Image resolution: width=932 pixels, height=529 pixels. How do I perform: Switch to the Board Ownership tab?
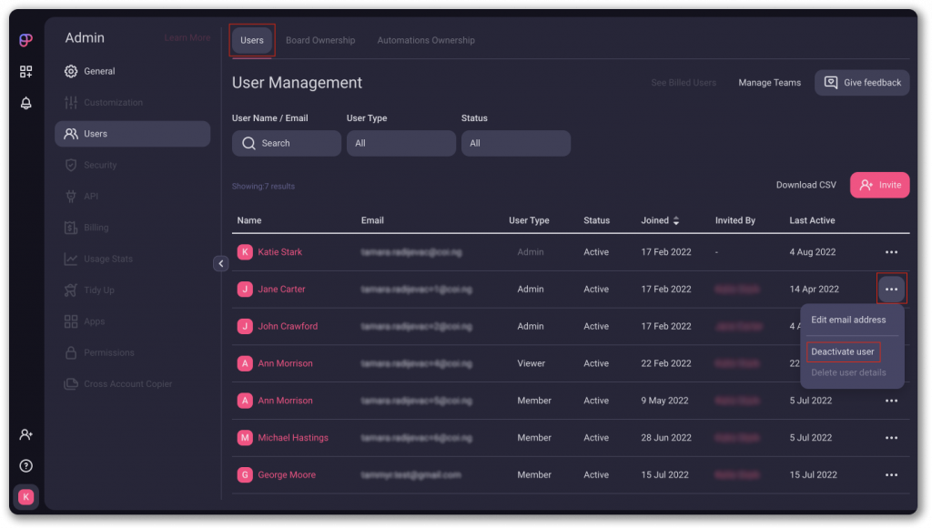coord(320,40)
